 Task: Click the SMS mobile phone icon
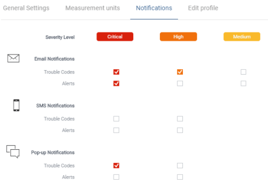[x=16, y=105]
